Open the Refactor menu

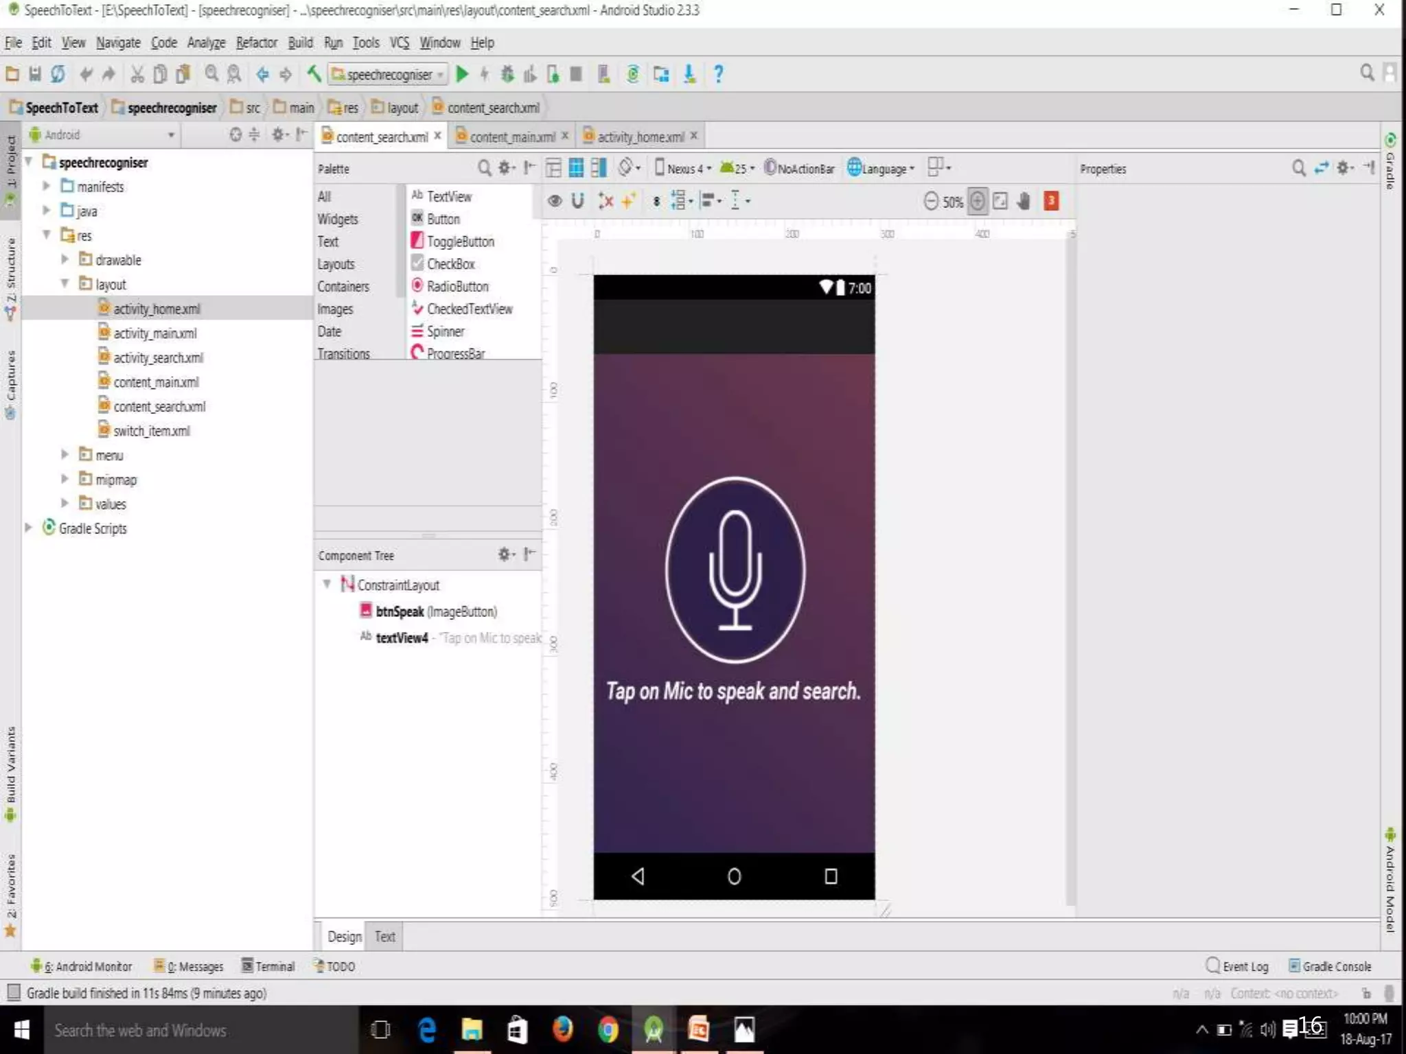tap(256, 43)
